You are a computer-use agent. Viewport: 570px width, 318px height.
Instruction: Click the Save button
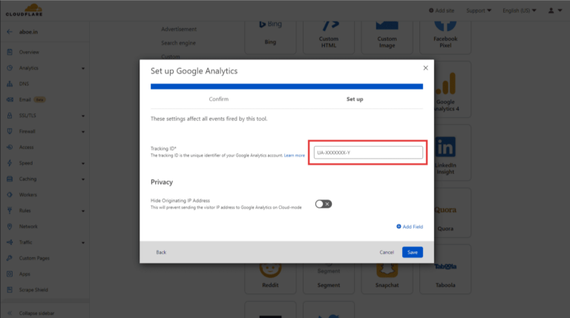pos(412,252)
